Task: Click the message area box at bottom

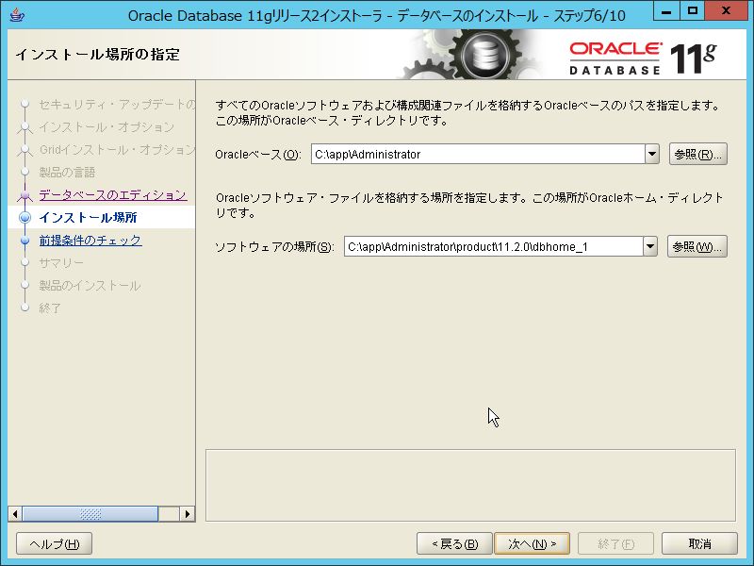Action: pos(470,486)
